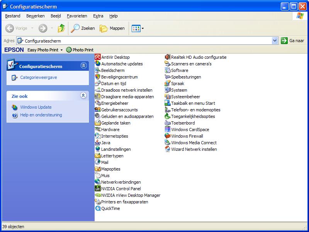This screenshot has height=232, width=309.
Task: Select Telefoon- en modemopties text label
Action: coord(196,110)
